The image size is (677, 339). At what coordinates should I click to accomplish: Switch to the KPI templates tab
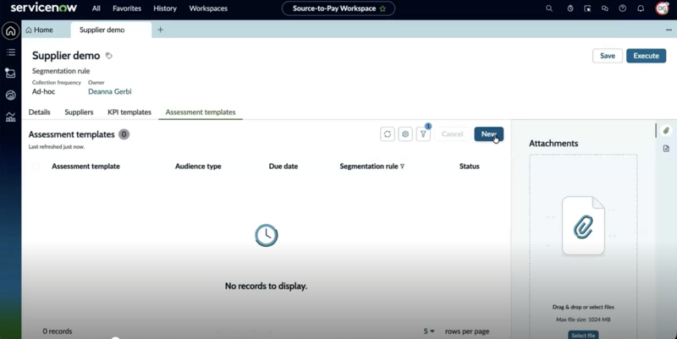pyautogui.click(x=129, y=112)
